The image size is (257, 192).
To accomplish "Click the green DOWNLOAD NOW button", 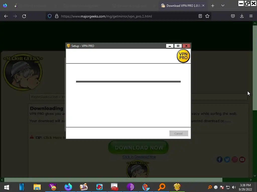I will (138, 147).
